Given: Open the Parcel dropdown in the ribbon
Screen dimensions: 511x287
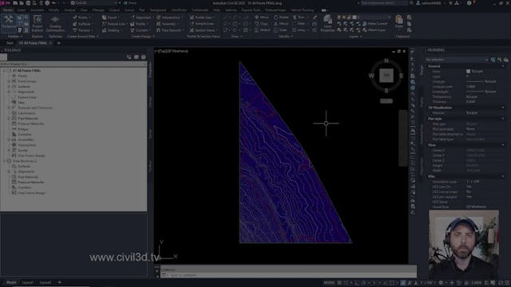Looking at the screenshot, I should pyautogui.click(x=110, y=18).
